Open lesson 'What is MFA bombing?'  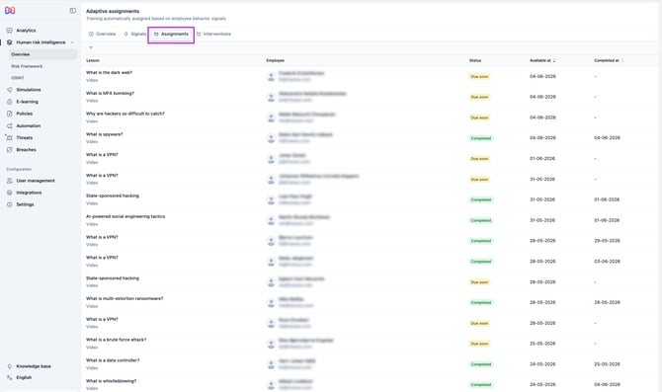(x=110, y=93)
